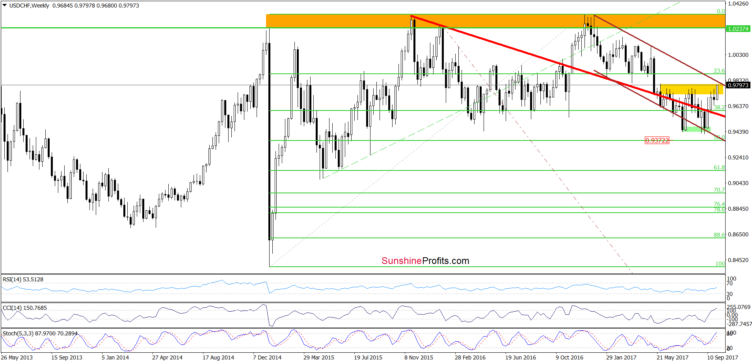The image size is (752, 363).
Task: Click the 7 Dec 2014 date label
Action: [267, 357]
